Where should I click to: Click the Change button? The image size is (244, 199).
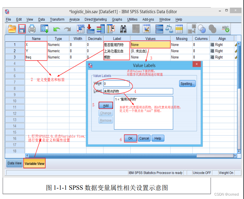[x=106, y=113]
